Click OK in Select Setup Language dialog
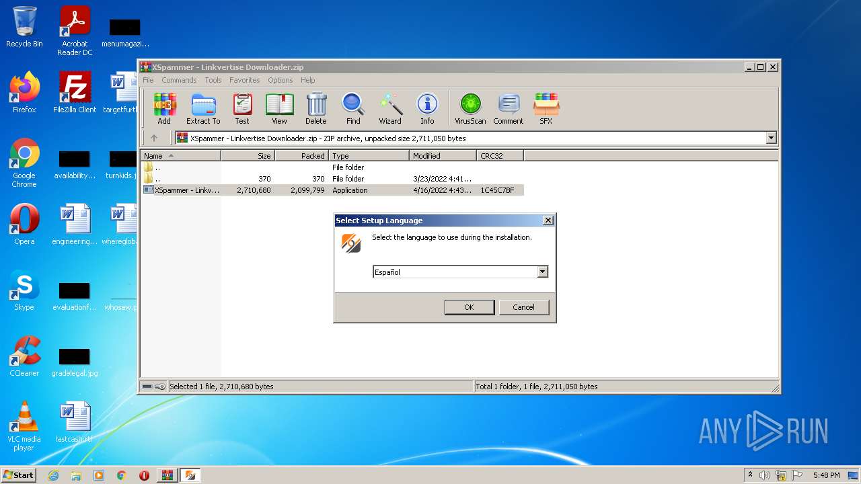This screenshot has height=484, width=861. [x=470, y=307]
